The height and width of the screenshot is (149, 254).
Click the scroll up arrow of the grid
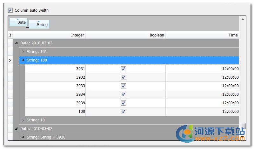tap(243, 20)
